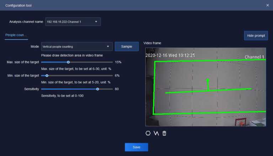Click the top-left corner of the green detection area
The width and height of the screenshot is (273, 156).
(x=155, y=62)
